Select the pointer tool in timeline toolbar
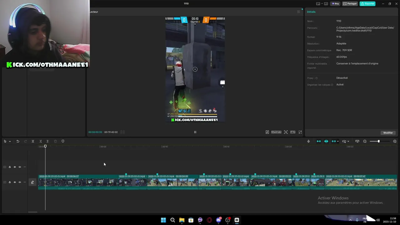Viewport: 400px width, 225px height. (5, 141)
